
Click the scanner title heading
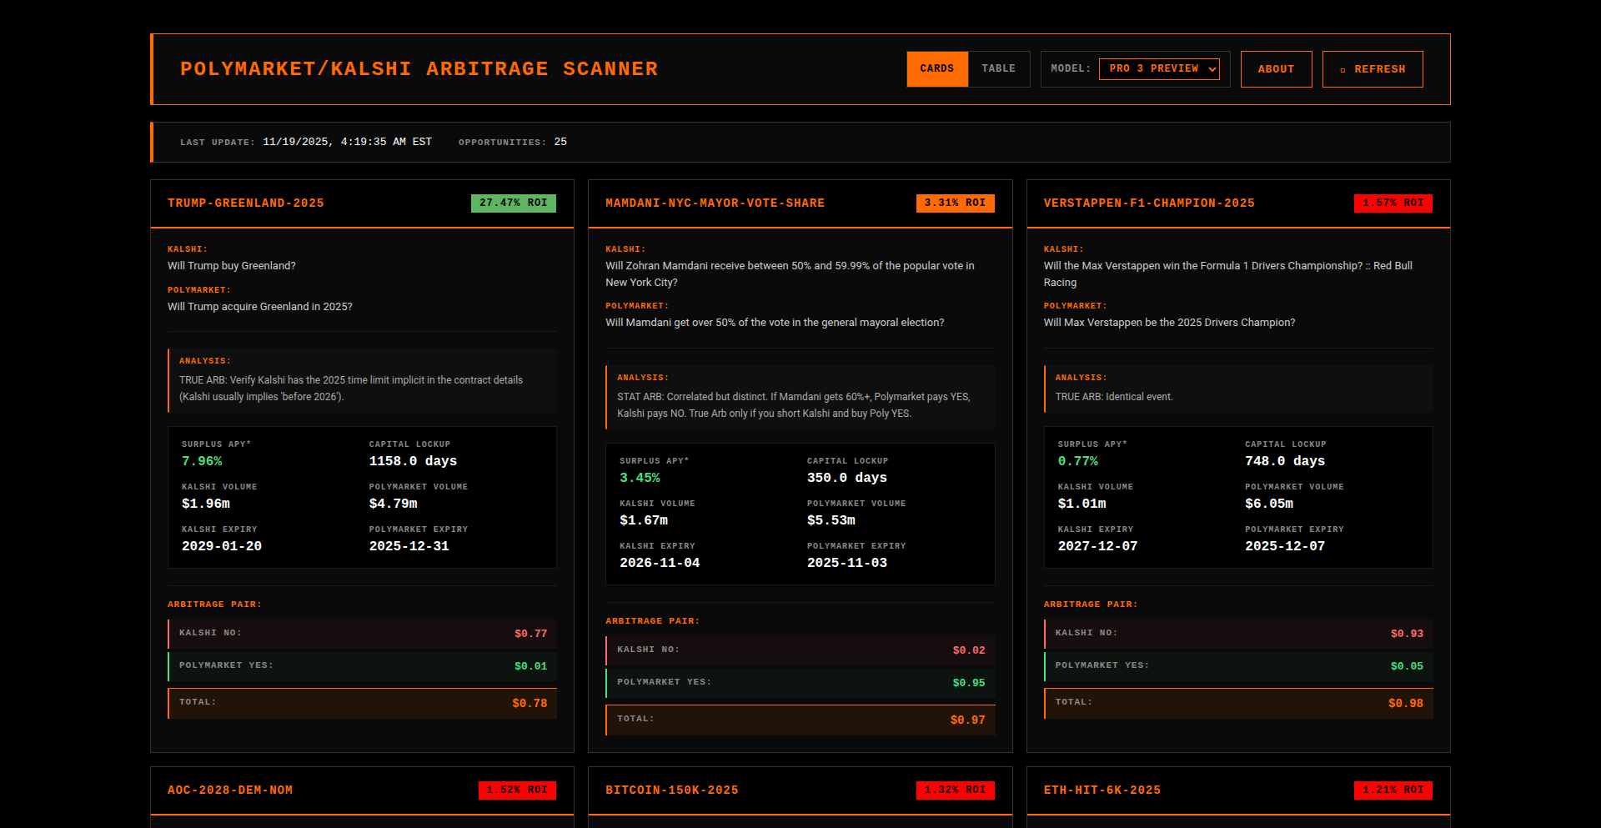tap(419, 69)
